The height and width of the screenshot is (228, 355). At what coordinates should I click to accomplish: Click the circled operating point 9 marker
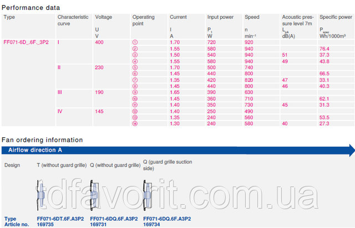tap(135, 92)
